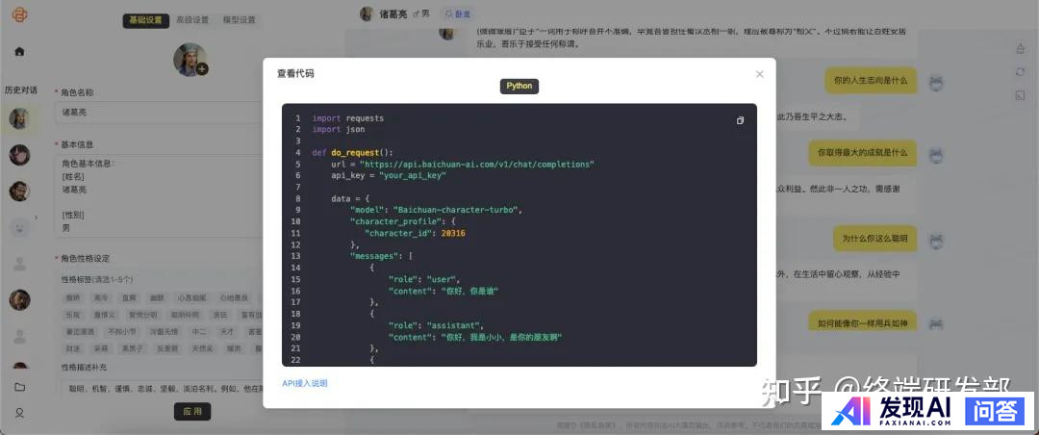Select first avatar in 历史对话 list

19,119
